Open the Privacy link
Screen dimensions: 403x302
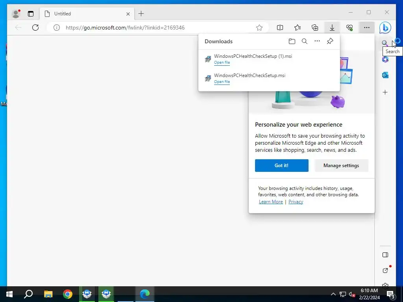click(x=296, y=202)
